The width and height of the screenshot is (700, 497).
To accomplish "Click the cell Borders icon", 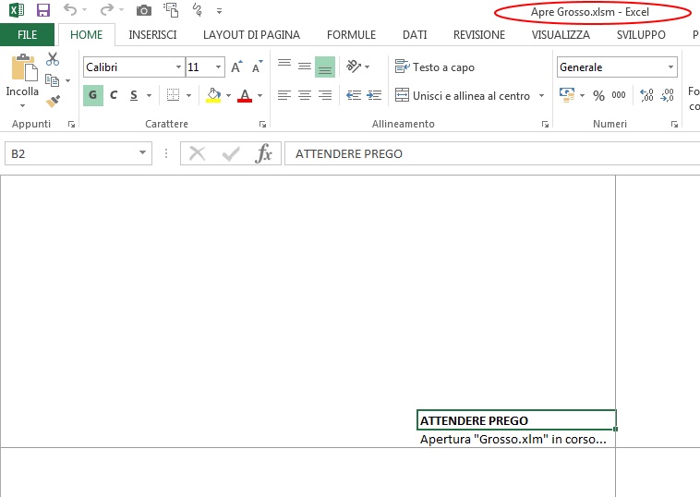I will (174, 95).
